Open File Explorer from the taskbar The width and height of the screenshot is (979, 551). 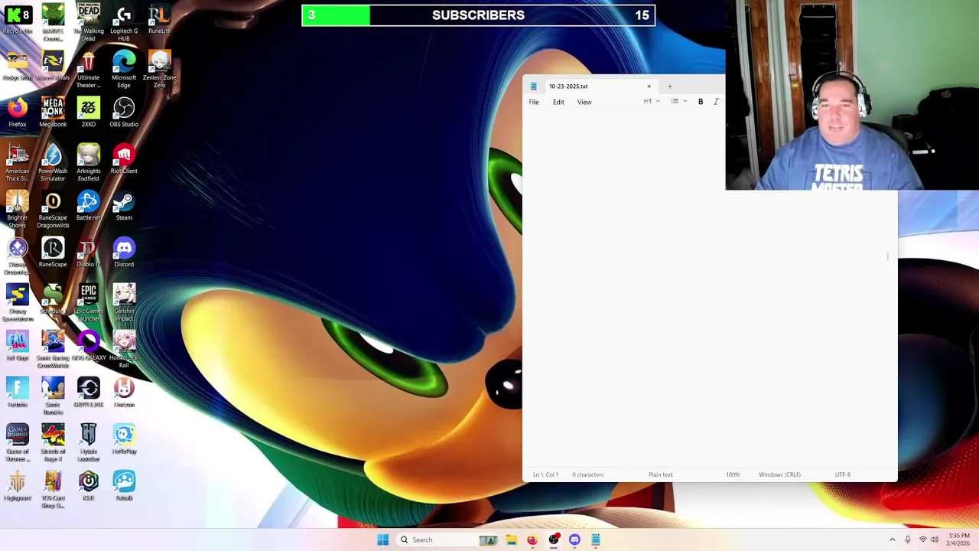pyautogui.click(x=512, y=540)
